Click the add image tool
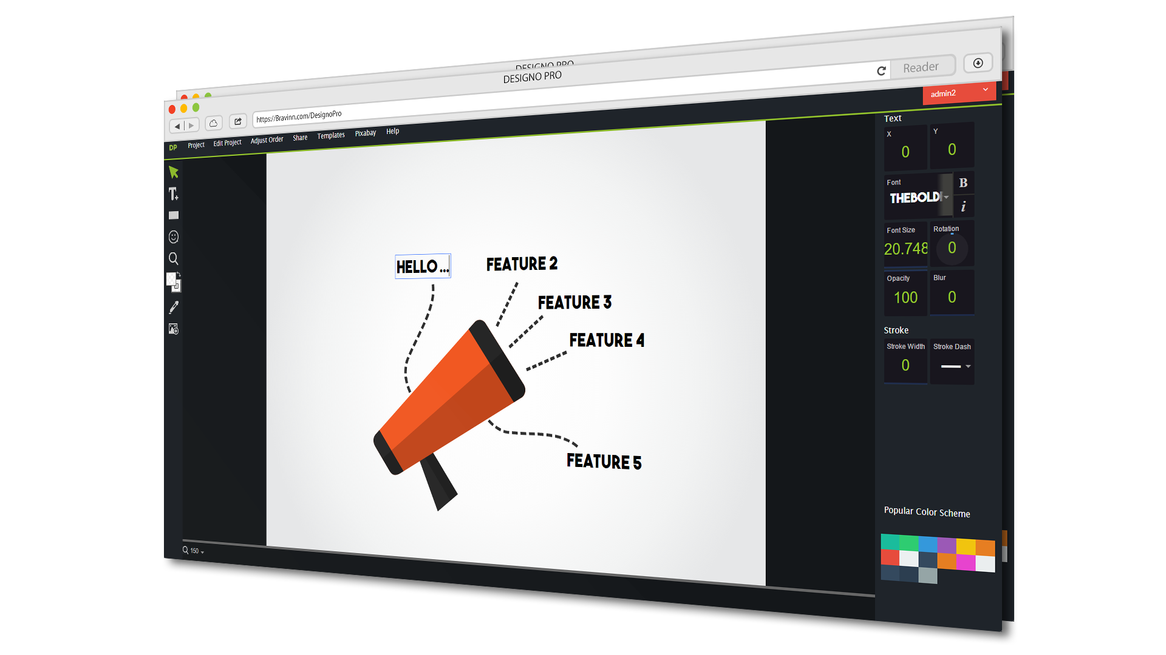 coord(174,329)
